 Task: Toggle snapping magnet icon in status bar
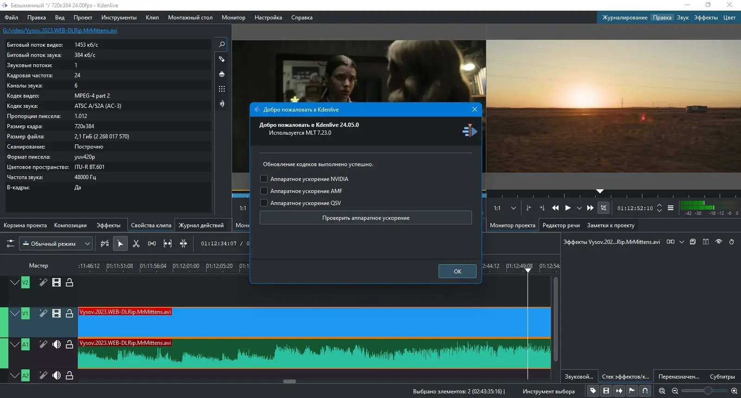tap(645, 391)
